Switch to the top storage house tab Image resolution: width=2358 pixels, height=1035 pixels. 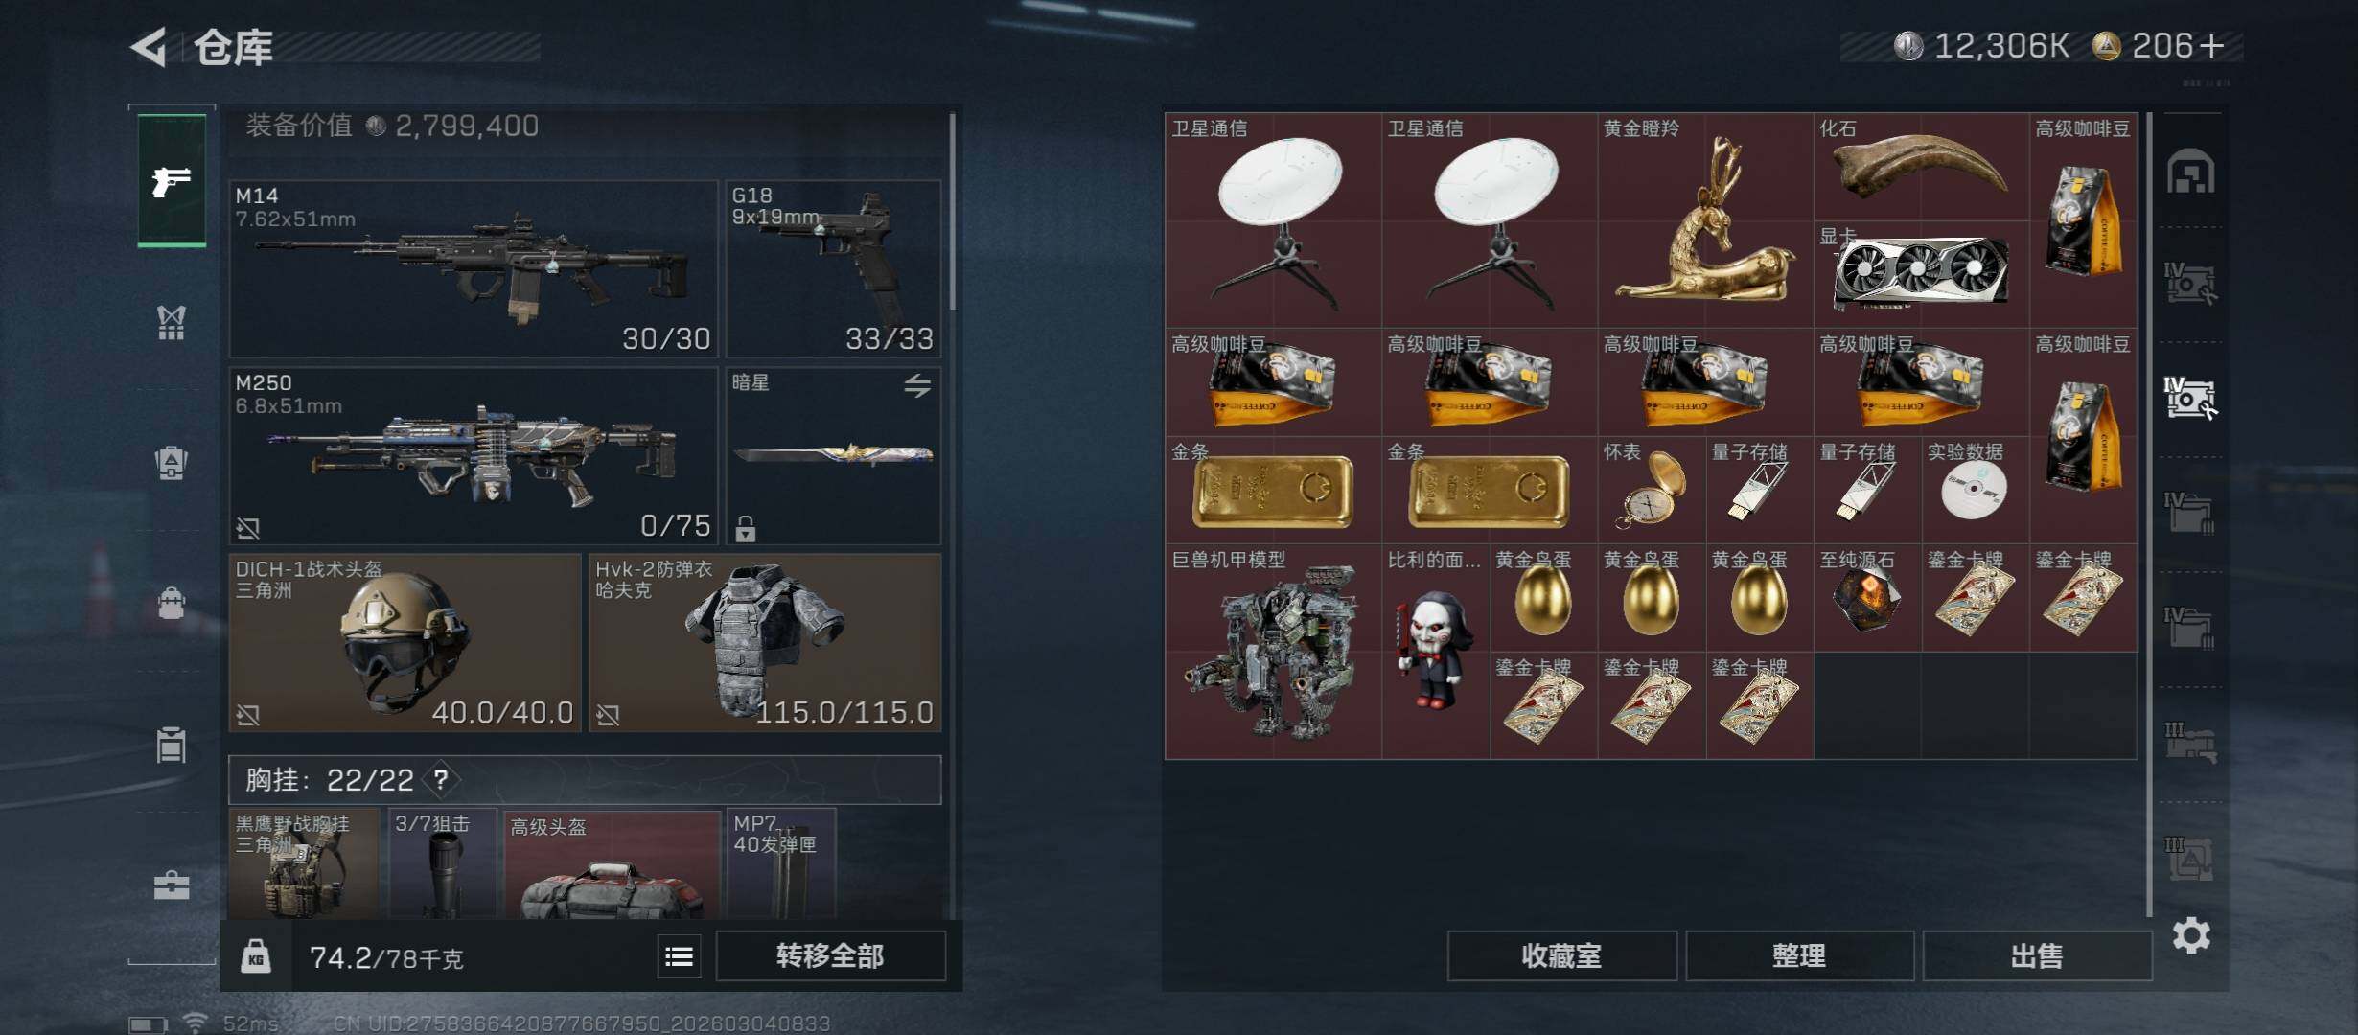2191,172
